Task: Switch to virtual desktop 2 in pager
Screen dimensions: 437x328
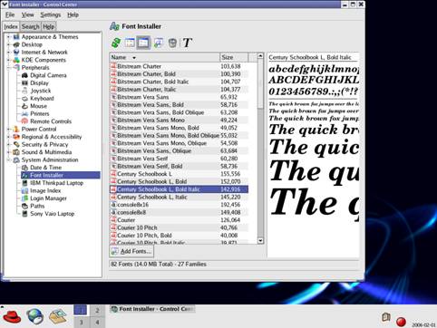Action: tap(97, 310)
